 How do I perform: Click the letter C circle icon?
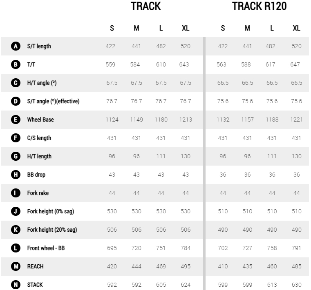[x=16, y=83]
